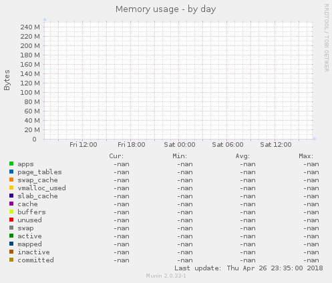332x283 pixels.
Task: Select the 'unused' legend label
Action: click(x=29, y=220)
